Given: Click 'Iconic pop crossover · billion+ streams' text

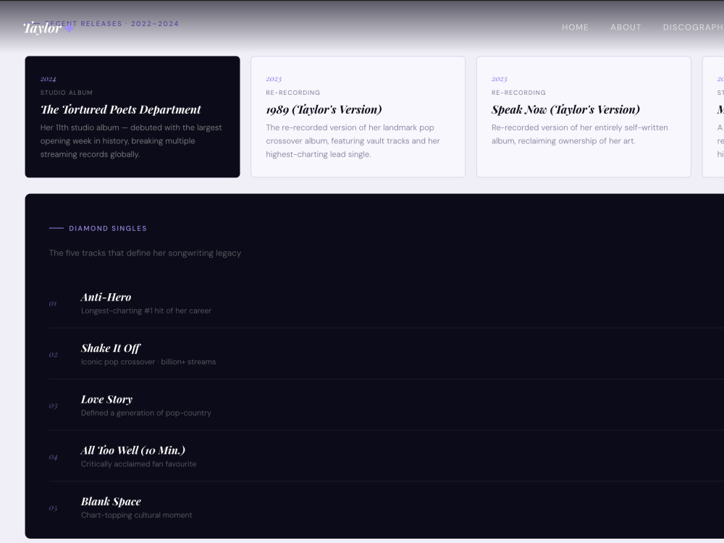Looking at the screenshot, I should (148, 362).
